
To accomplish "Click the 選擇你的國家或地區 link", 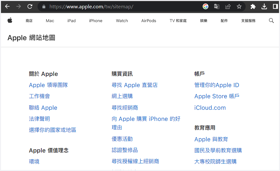I will click(x=52, y=130).
